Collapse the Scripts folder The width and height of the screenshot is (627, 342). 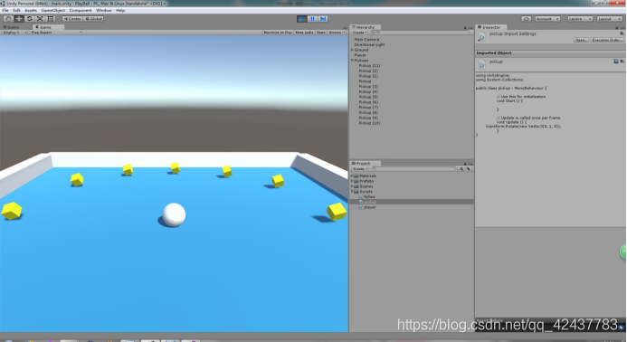click(x=352, y=192)
